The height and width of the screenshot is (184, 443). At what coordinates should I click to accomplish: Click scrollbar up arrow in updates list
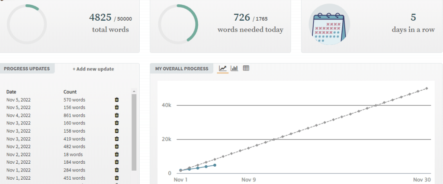pos(134,92)
